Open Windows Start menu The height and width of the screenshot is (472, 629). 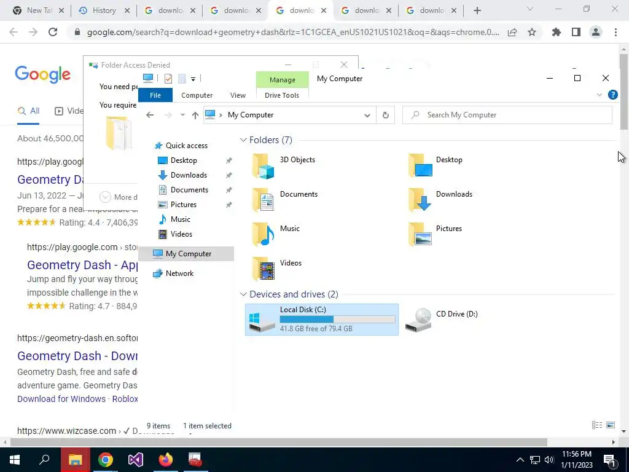click(x=15, y=460)
